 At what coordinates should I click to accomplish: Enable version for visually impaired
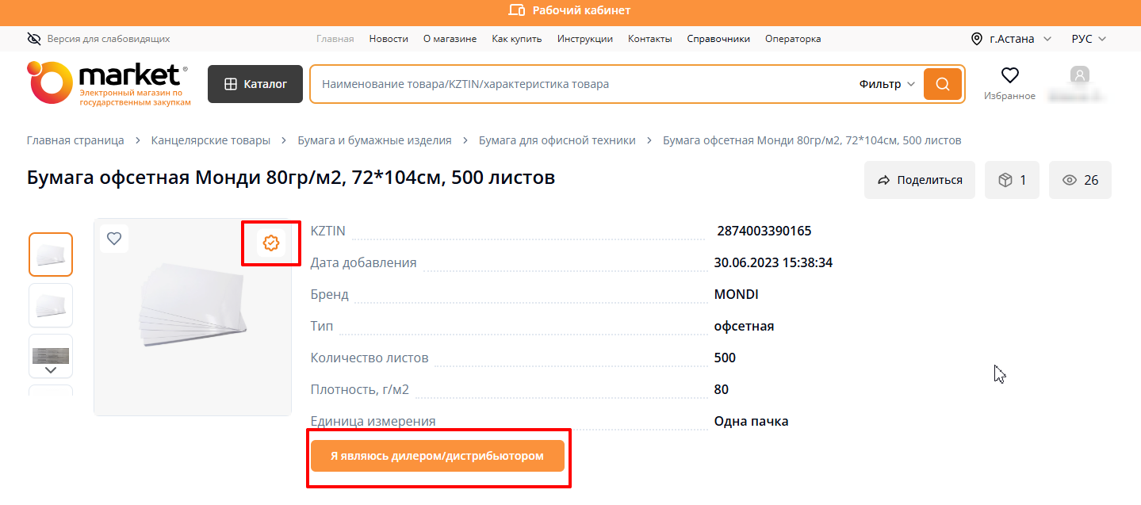click(98, 39)
